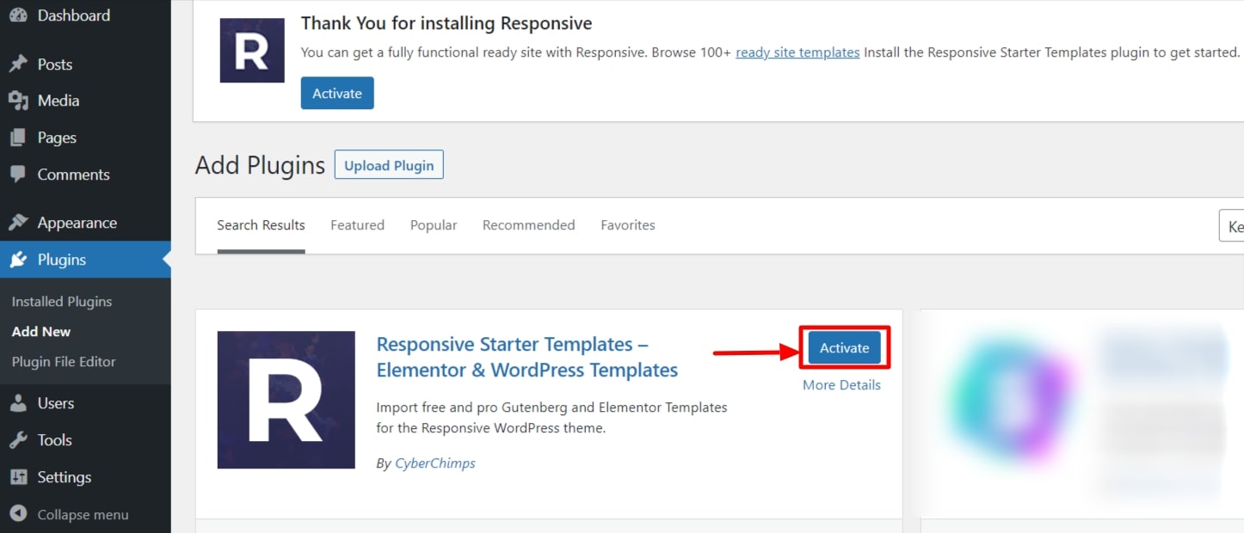Click the 'Import free and pro Gutenberg' description

coord(551,417)
